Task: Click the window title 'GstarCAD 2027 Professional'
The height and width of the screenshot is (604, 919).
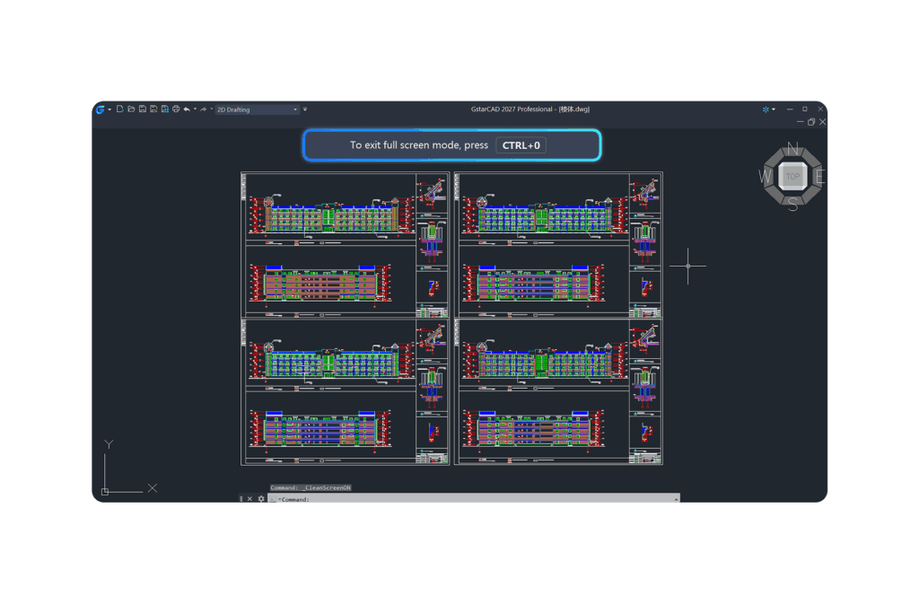Action: (512, 109)
